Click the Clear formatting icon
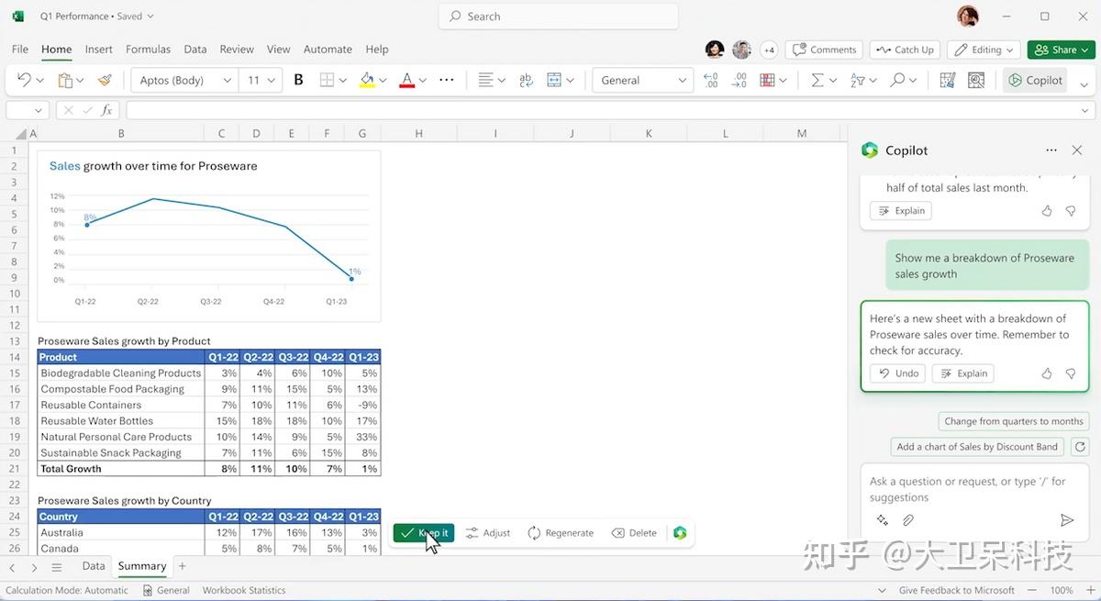The height and width of the screenshot is (601, 1101). click(x=948, y=80)
